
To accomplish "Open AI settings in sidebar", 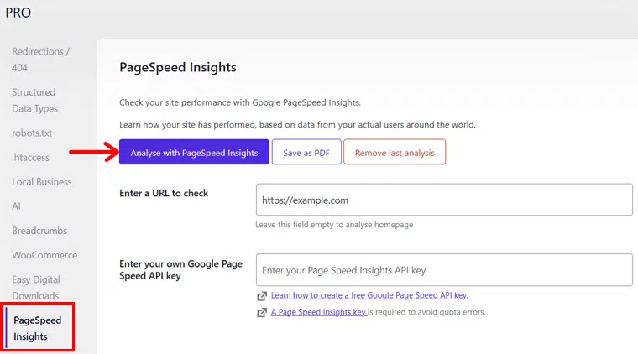I will [16, 206].
